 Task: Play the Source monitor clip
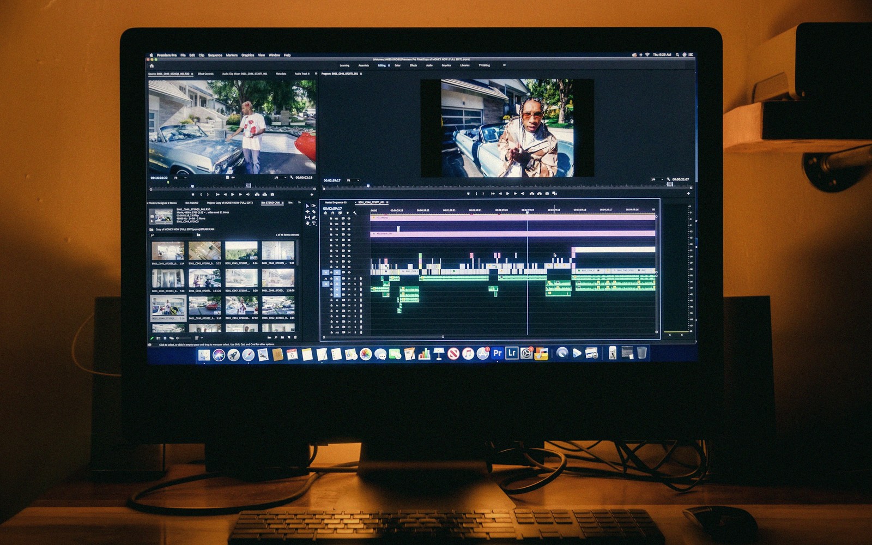coord(233,194)
